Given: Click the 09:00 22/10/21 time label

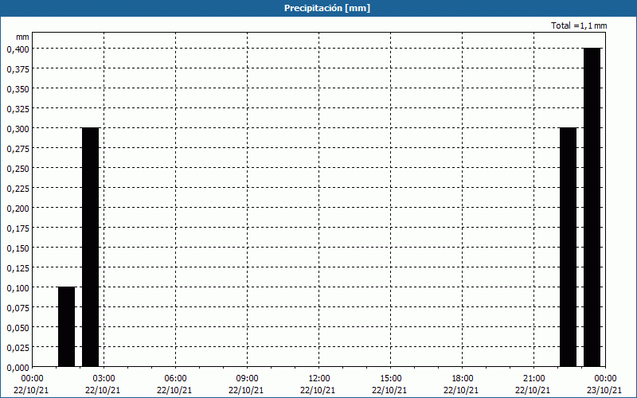Looking at the screenshot, I should (246, 384).
